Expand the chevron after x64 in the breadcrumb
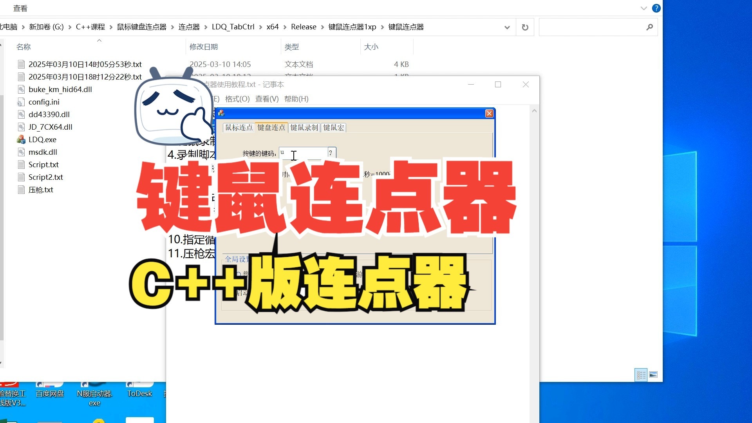This screenshot has width=752, height=423. pos(285,27)
